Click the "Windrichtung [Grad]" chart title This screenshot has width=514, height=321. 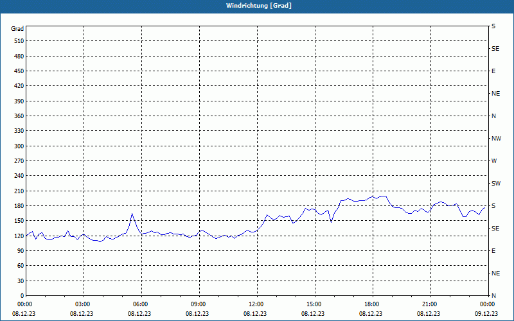pos(259,6)
